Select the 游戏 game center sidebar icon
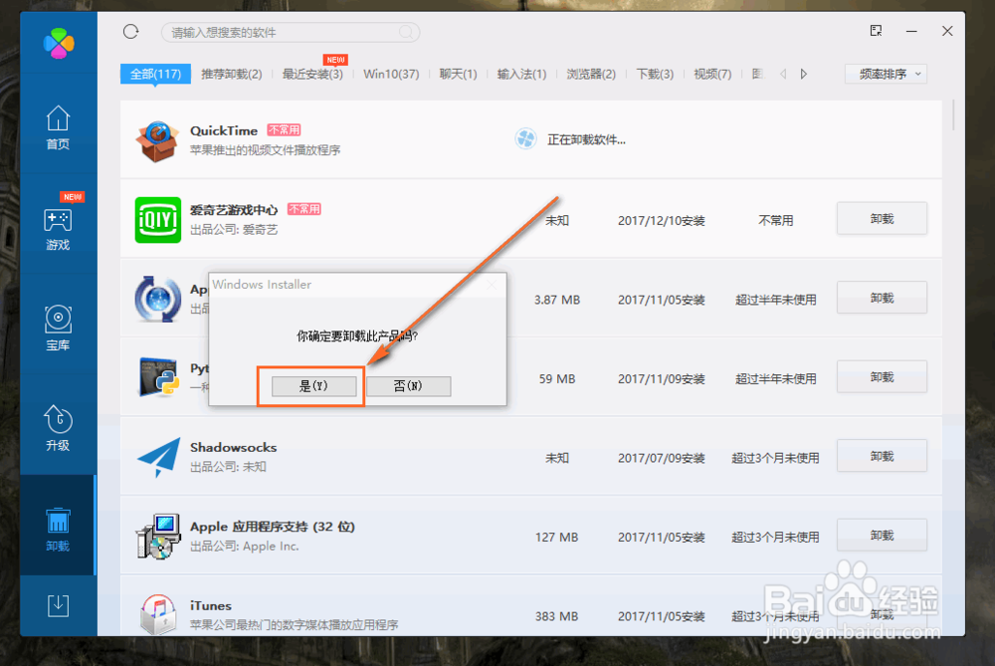The height and width of the screenshot is (666, 995). tap(58, 221)
